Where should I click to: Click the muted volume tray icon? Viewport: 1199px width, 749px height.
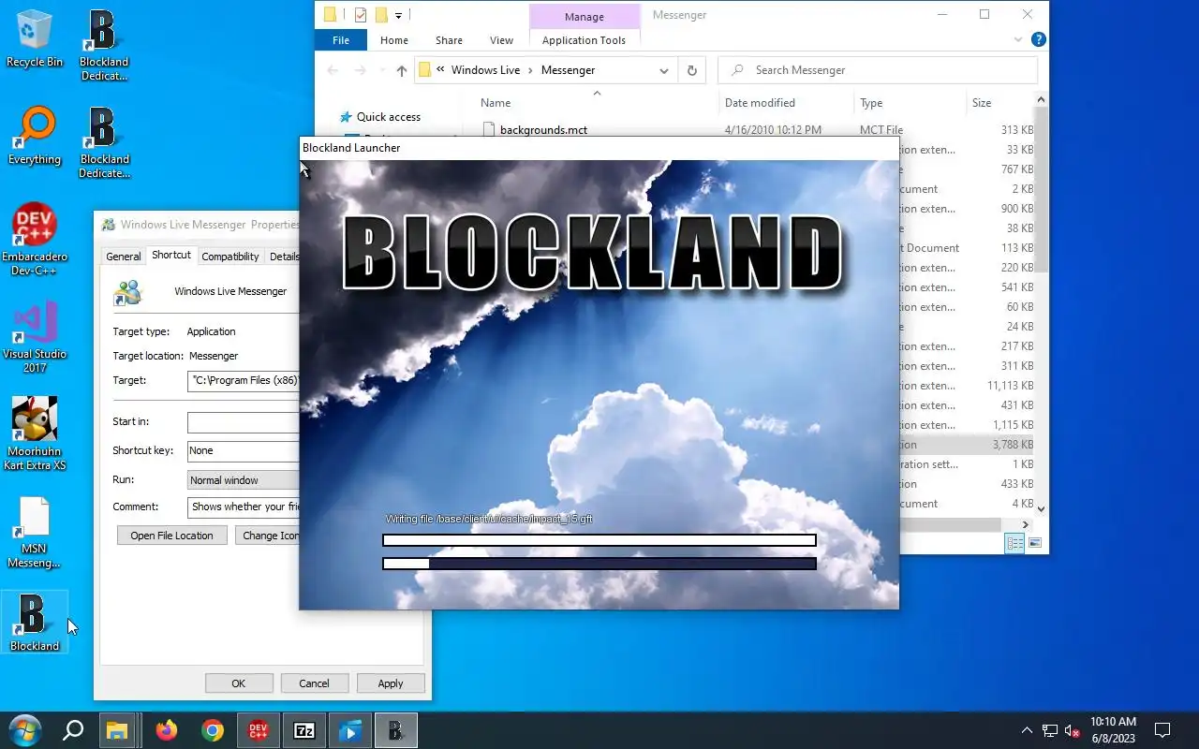(x=1073, y=731)
